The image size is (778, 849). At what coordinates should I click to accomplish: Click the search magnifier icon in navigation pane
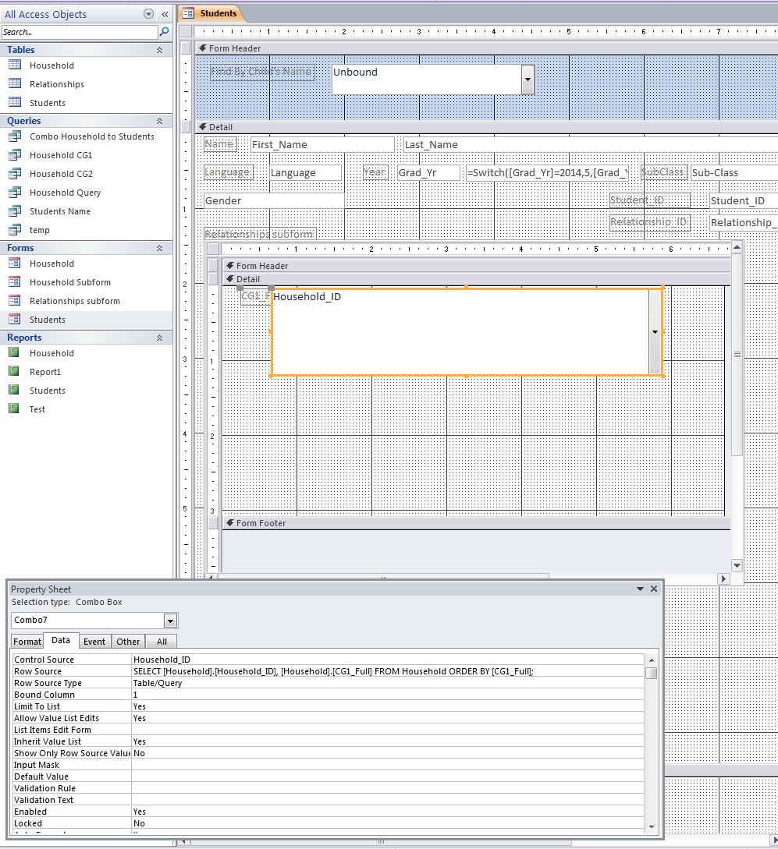click(164, 32)
